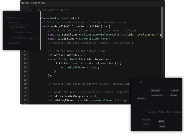The height and width of the screenshot is (134, 185).
Task: Click the Before </body> tag header label
Action: (33, 3)
